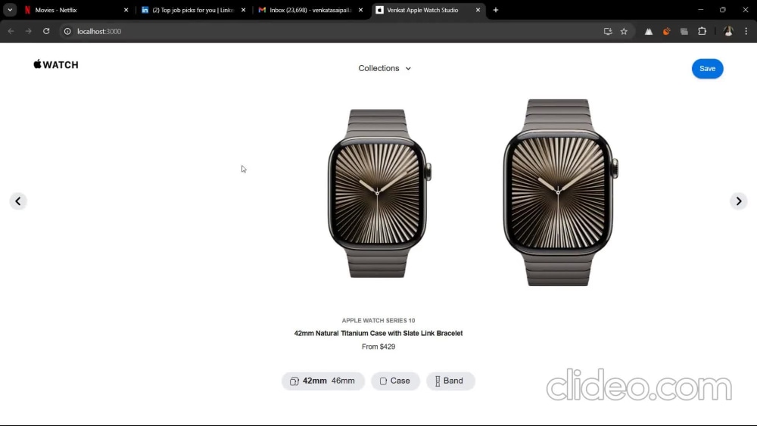Screen dimensions: 757x426
Task: Click the case icon next to Case
Action: click(x=383, y=381)
